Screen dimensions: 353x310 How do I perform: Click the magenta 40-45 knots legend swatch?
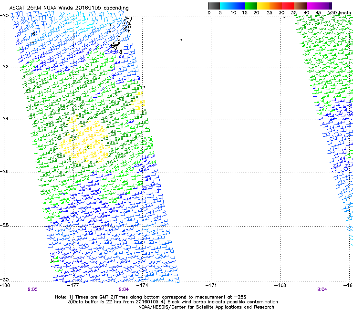click(x=313, y=6)
